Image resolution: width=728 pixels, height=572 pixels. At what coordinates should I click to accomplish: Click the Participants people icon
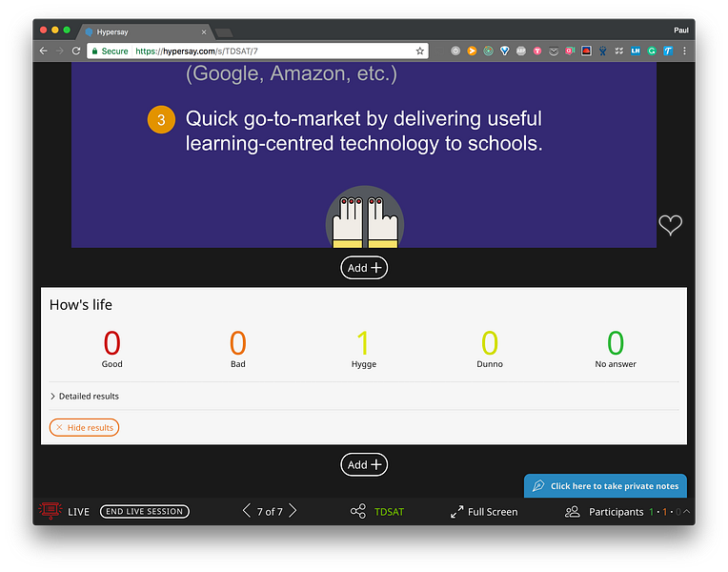[x=573, y=512]
